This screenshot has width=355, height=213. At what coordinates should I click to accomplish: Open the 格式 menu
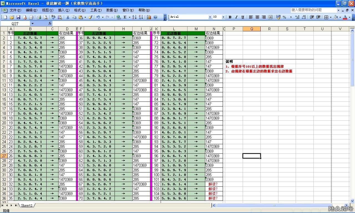click(x=80, y=10)
